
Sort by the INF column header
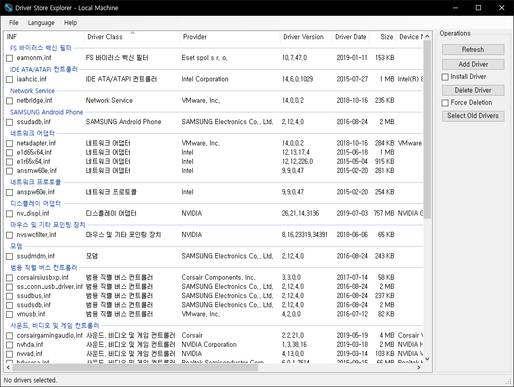tap(44, 37)
